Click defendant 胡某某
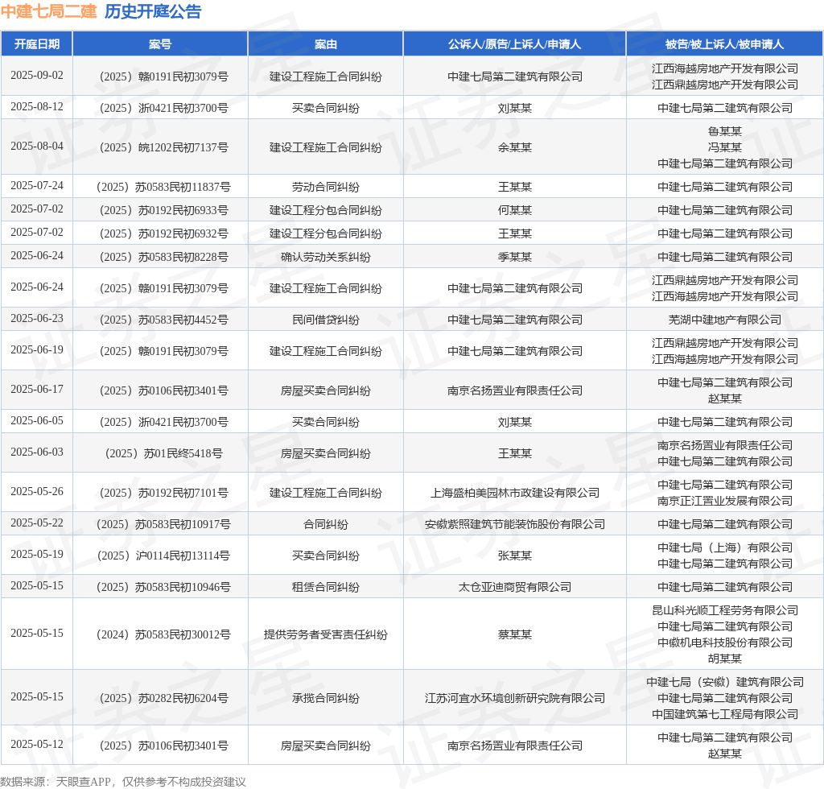 coord(725,658)
